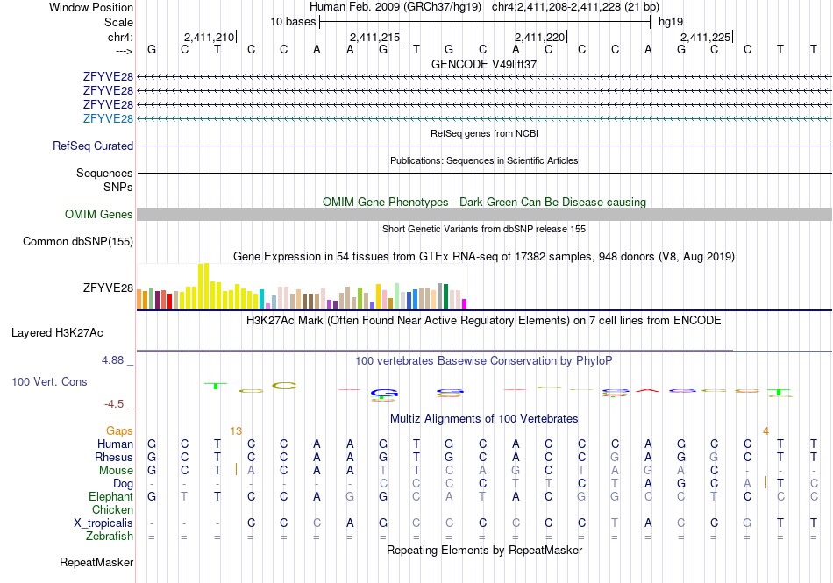
Task: Click the green T logo in conservation track
Action: click(216, 386)
